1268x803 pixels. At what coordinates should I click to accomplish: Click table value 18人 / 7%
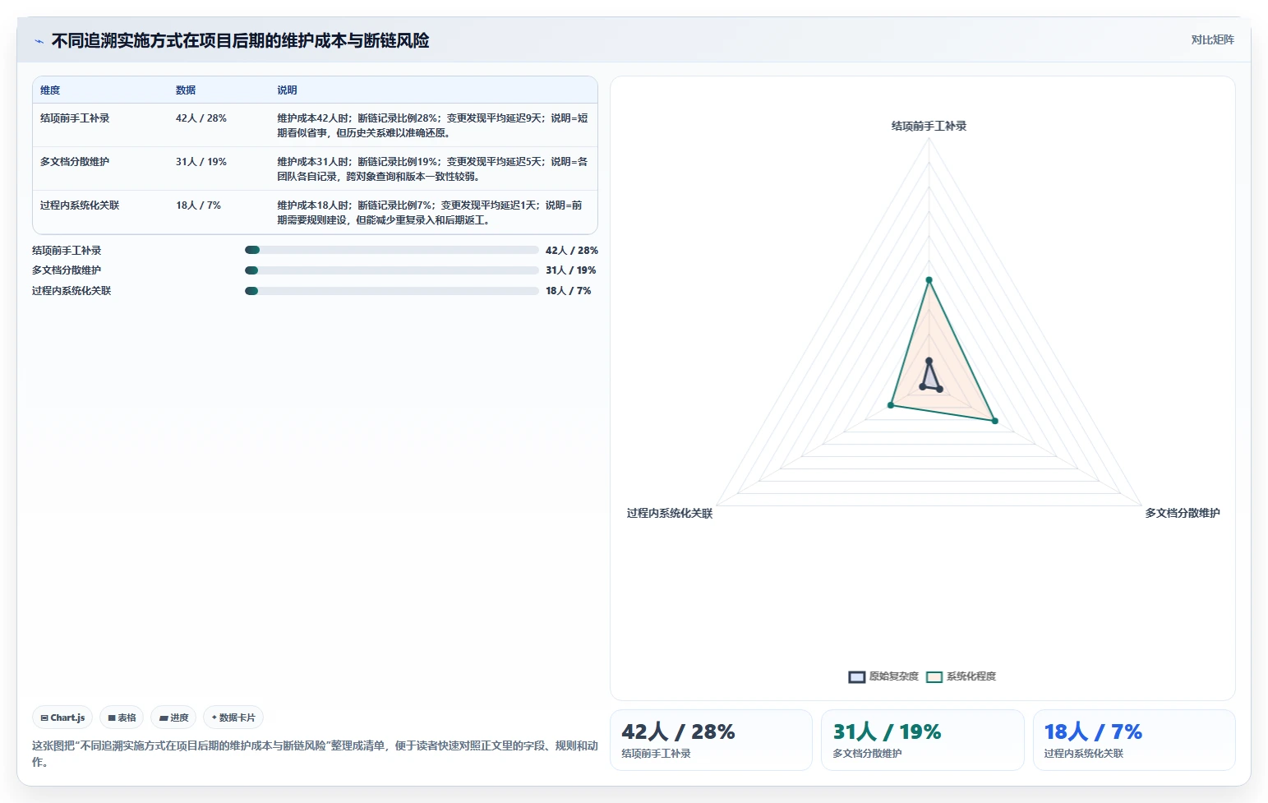pyautogui.click(x=198, y=205)
